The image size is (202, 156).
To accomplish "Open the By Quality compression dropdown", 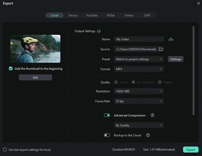I will click(x=139, y=125).
